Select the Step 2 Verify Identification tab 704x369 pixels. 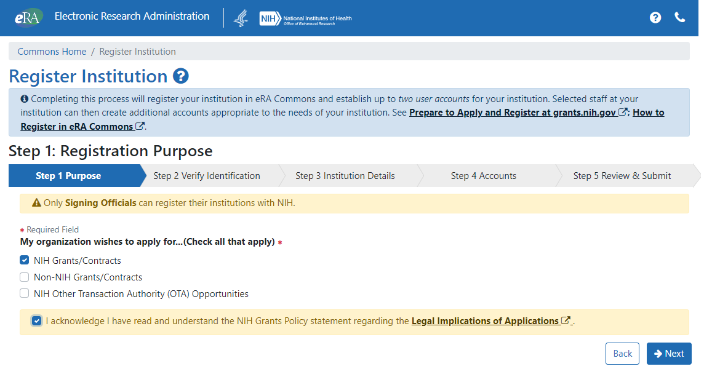[207, 176]
